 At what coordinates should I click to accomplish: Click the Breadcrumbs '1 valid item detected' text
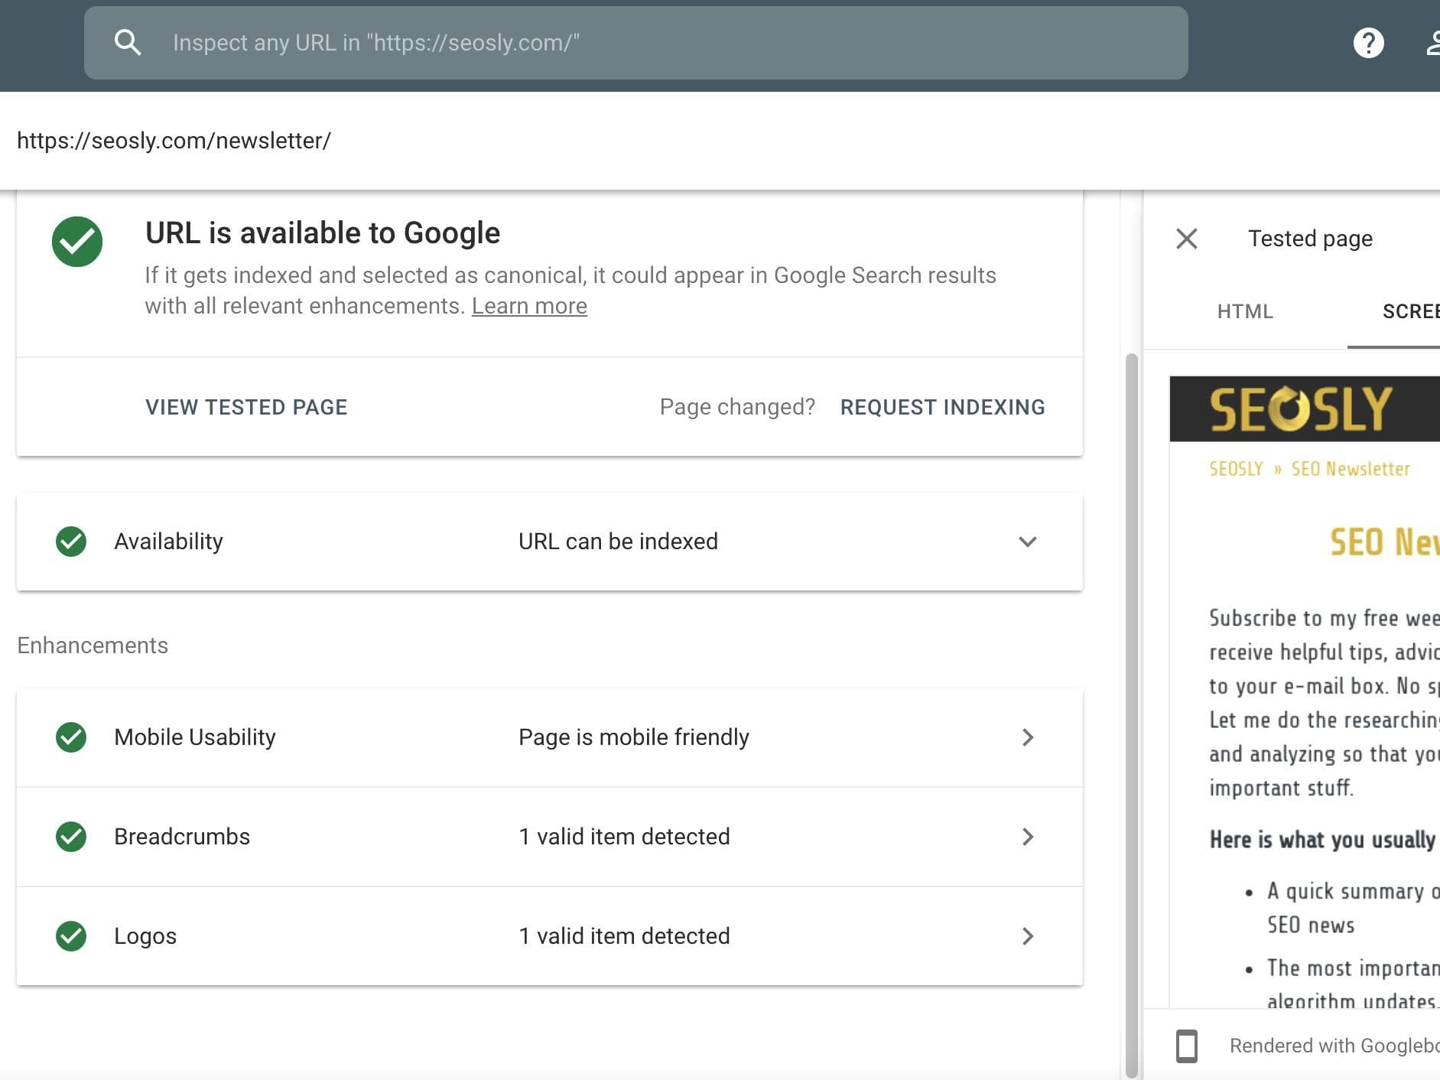tap(624, 837)
